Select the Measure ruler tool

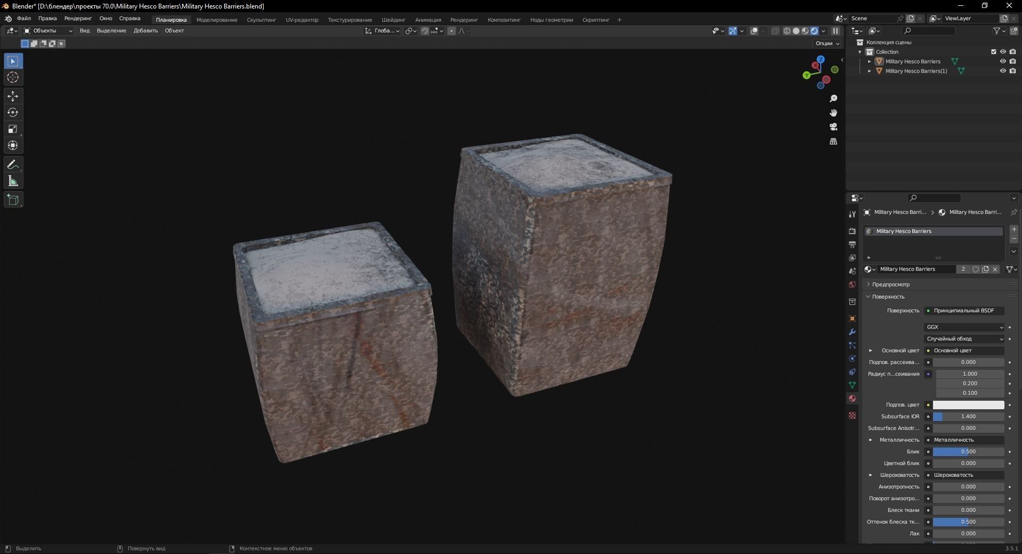(x=13, y=181)
